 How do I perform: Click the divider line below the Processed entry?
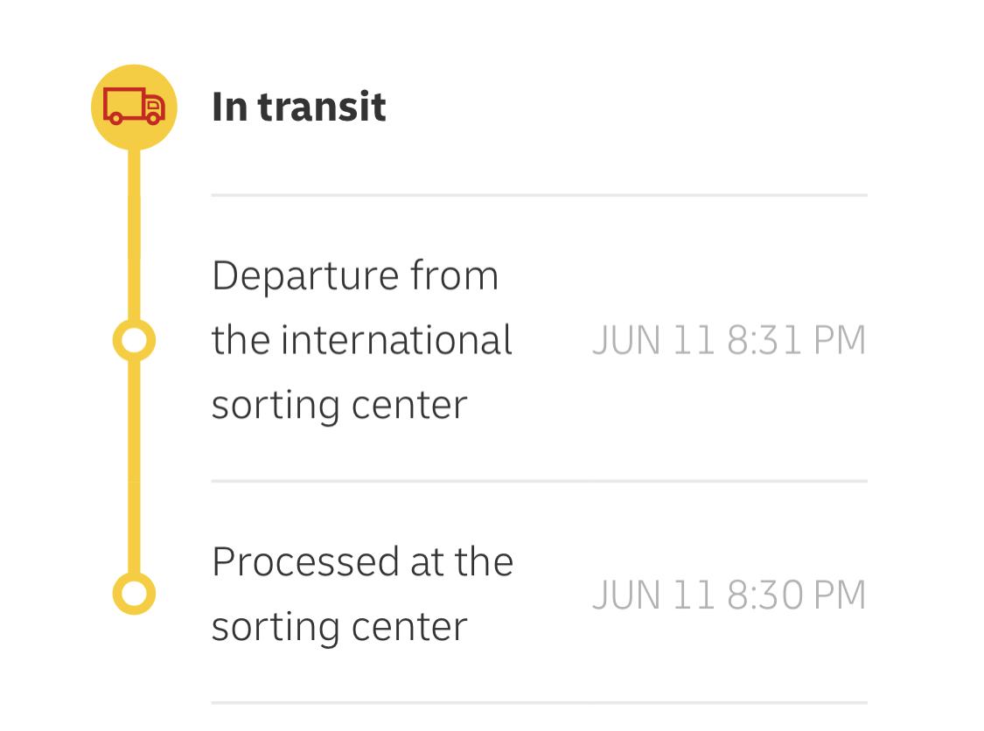pos(539,702)
